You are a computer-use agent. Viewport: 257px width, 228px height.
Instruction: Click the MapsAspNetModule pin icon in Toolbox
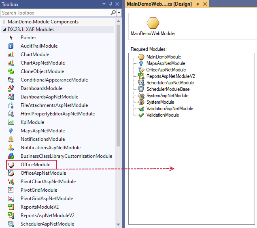pyautogui.click(x=11, y=131)
